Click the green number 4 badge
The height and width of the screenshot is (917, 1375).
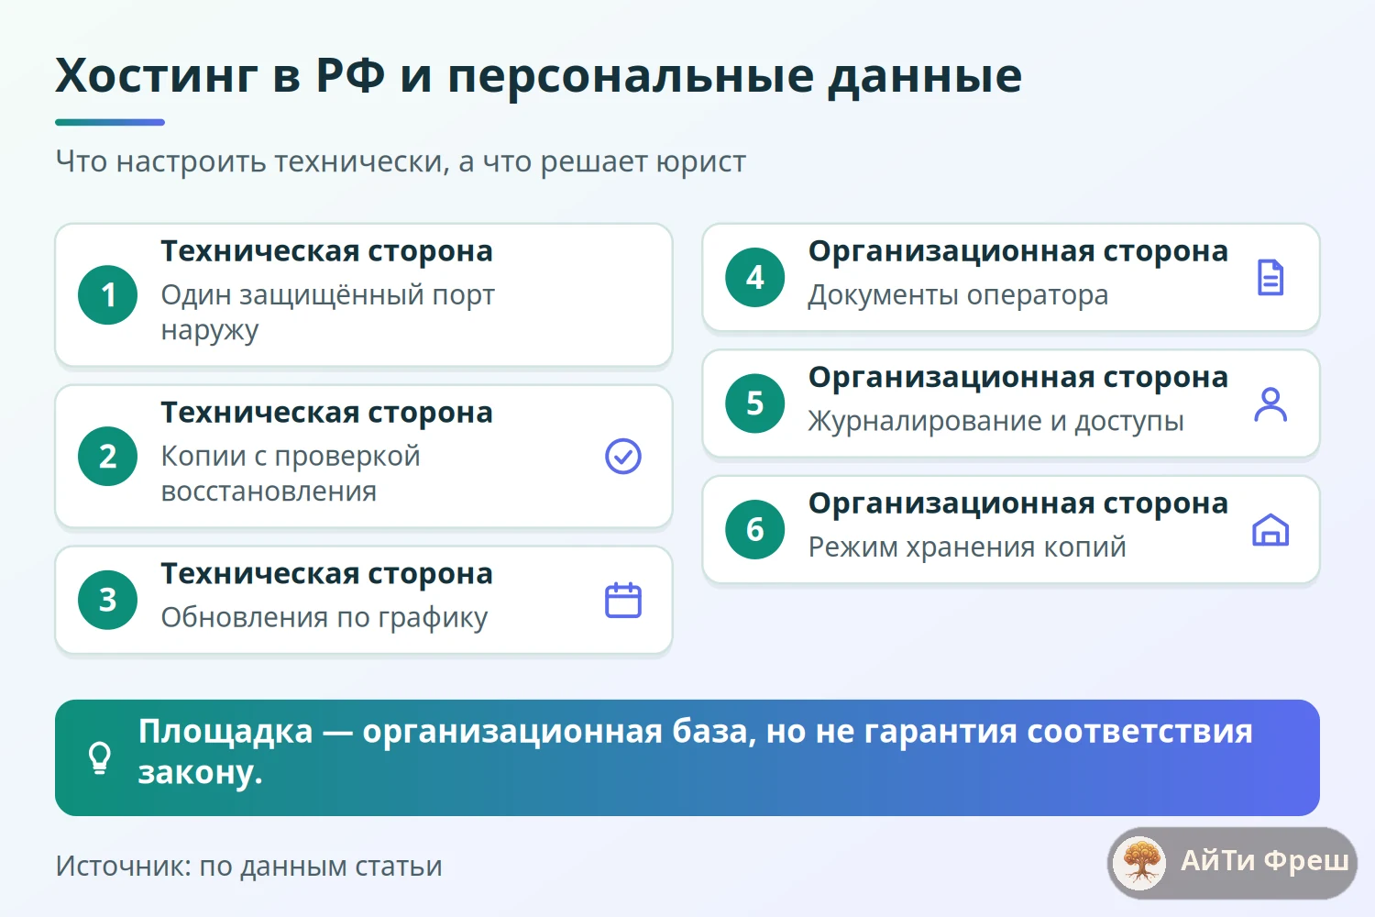[x=755, y=277]
